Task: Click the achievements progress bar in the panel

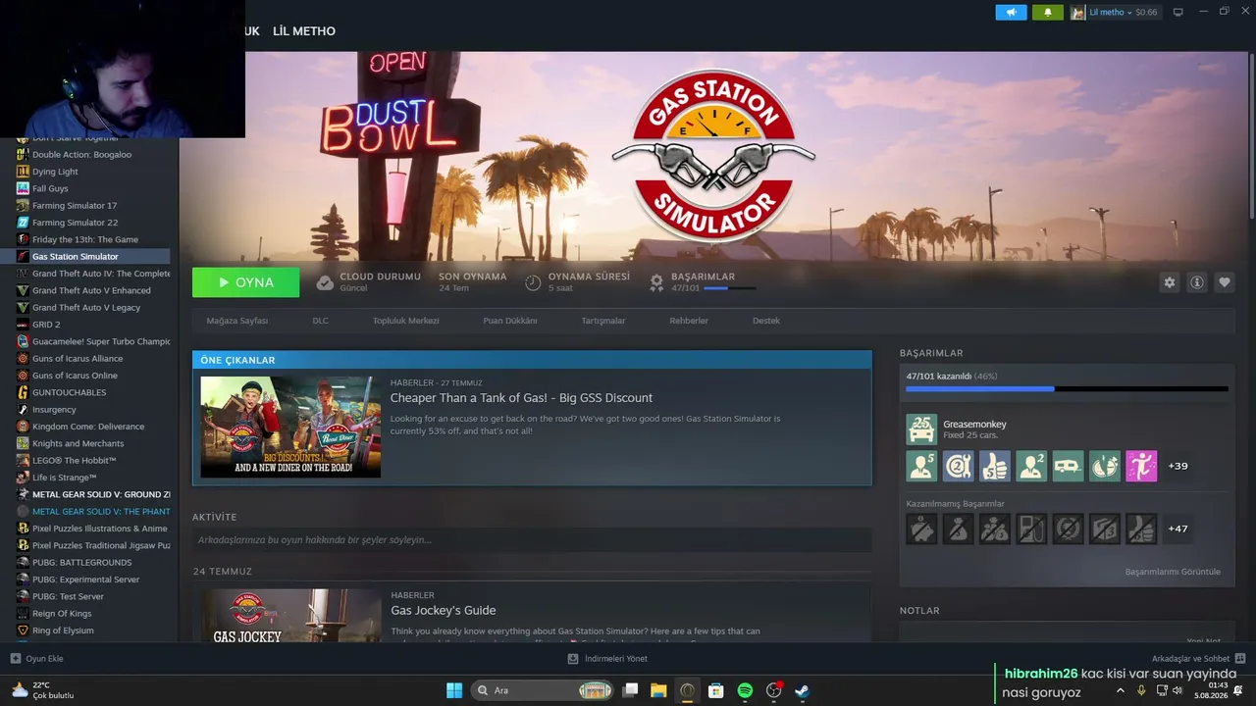Action: [x=1067, y=389]
